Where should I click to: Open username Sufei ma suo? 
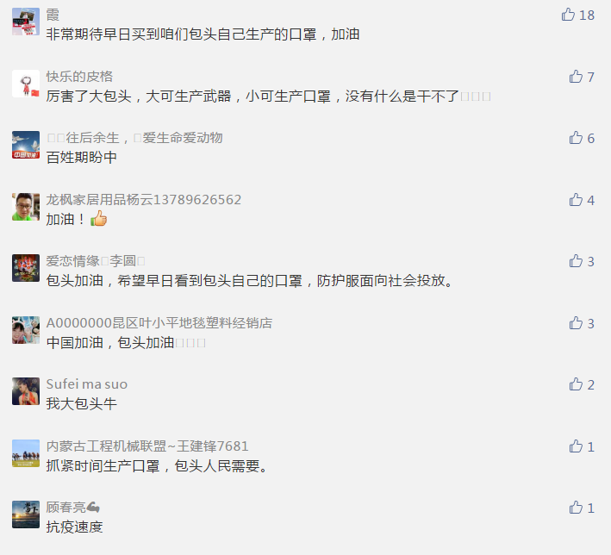point(86,384)
